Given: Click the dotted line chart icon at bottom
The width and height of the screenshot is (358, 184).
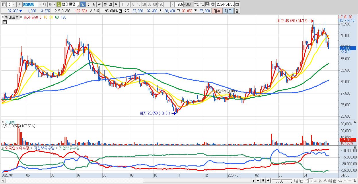Looking at the screenshot, I should pyautogui.click(x=306, y=181).
